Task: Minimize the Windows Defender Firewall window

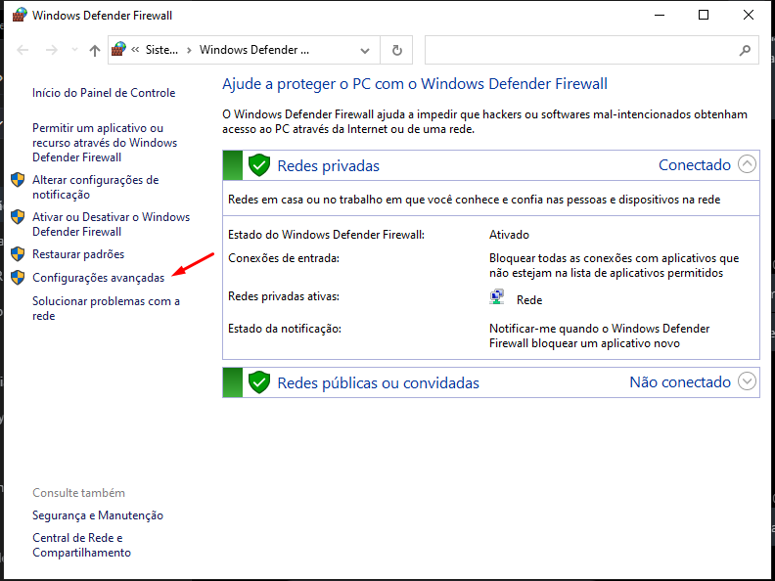Action: (660, 15)
